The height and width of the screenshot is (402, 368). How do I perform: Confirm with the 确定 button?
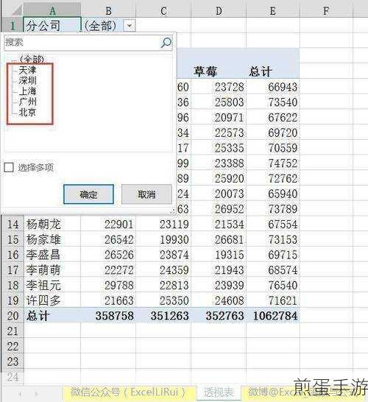pos(88,194)
